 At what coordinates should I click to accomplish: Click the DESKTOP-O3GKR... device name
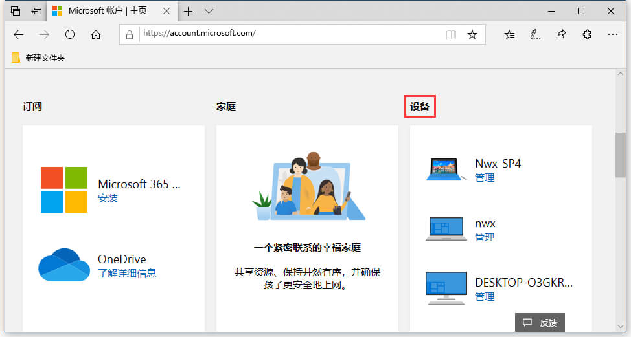[523, 283]
